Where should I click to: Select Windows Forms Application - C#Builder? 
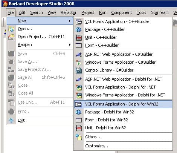(x=123, y=63)
